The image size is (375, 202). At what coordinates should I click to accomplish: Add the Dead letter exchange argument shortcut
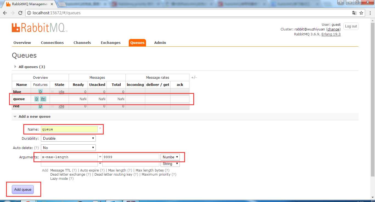68,174
